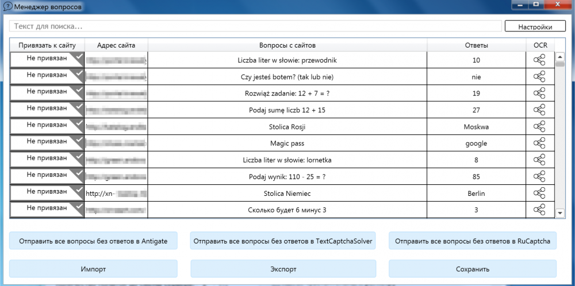
Task: Toggle 'Не привязан' for przewodnik row
Action: [x=47, y=59]
